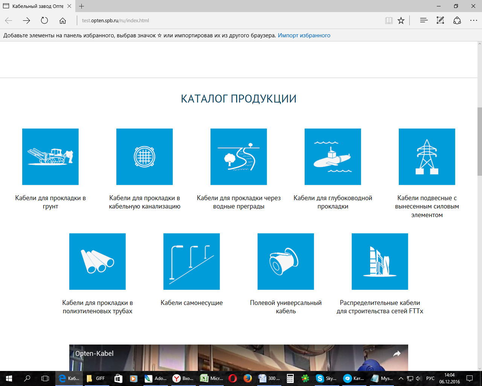Go back to the previous page
The image size is (482, 386).
pyautogui.click(x=8, y=21)
